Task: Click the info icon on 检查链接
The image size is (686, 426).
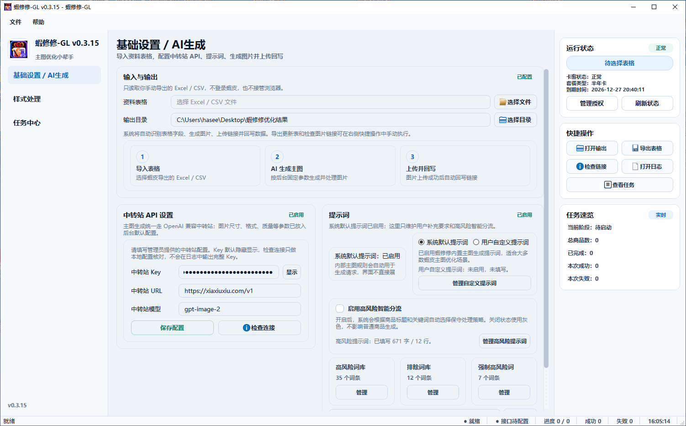Action: point(580,166)
